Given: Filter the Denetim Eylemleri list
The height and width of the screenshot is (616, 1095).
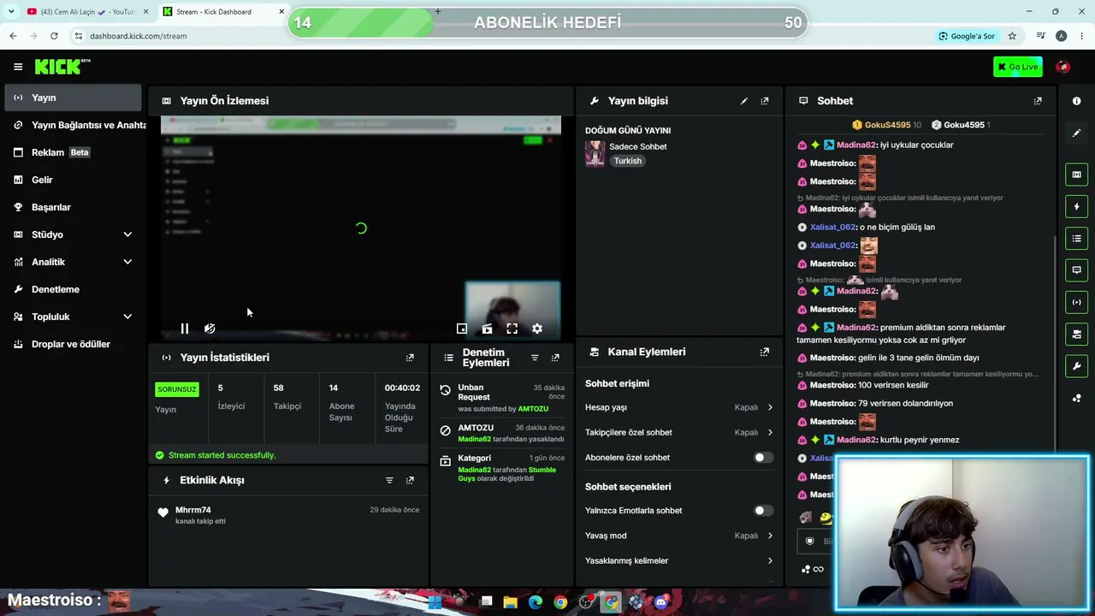Looking at the screenshot, I should pos(535,358).
